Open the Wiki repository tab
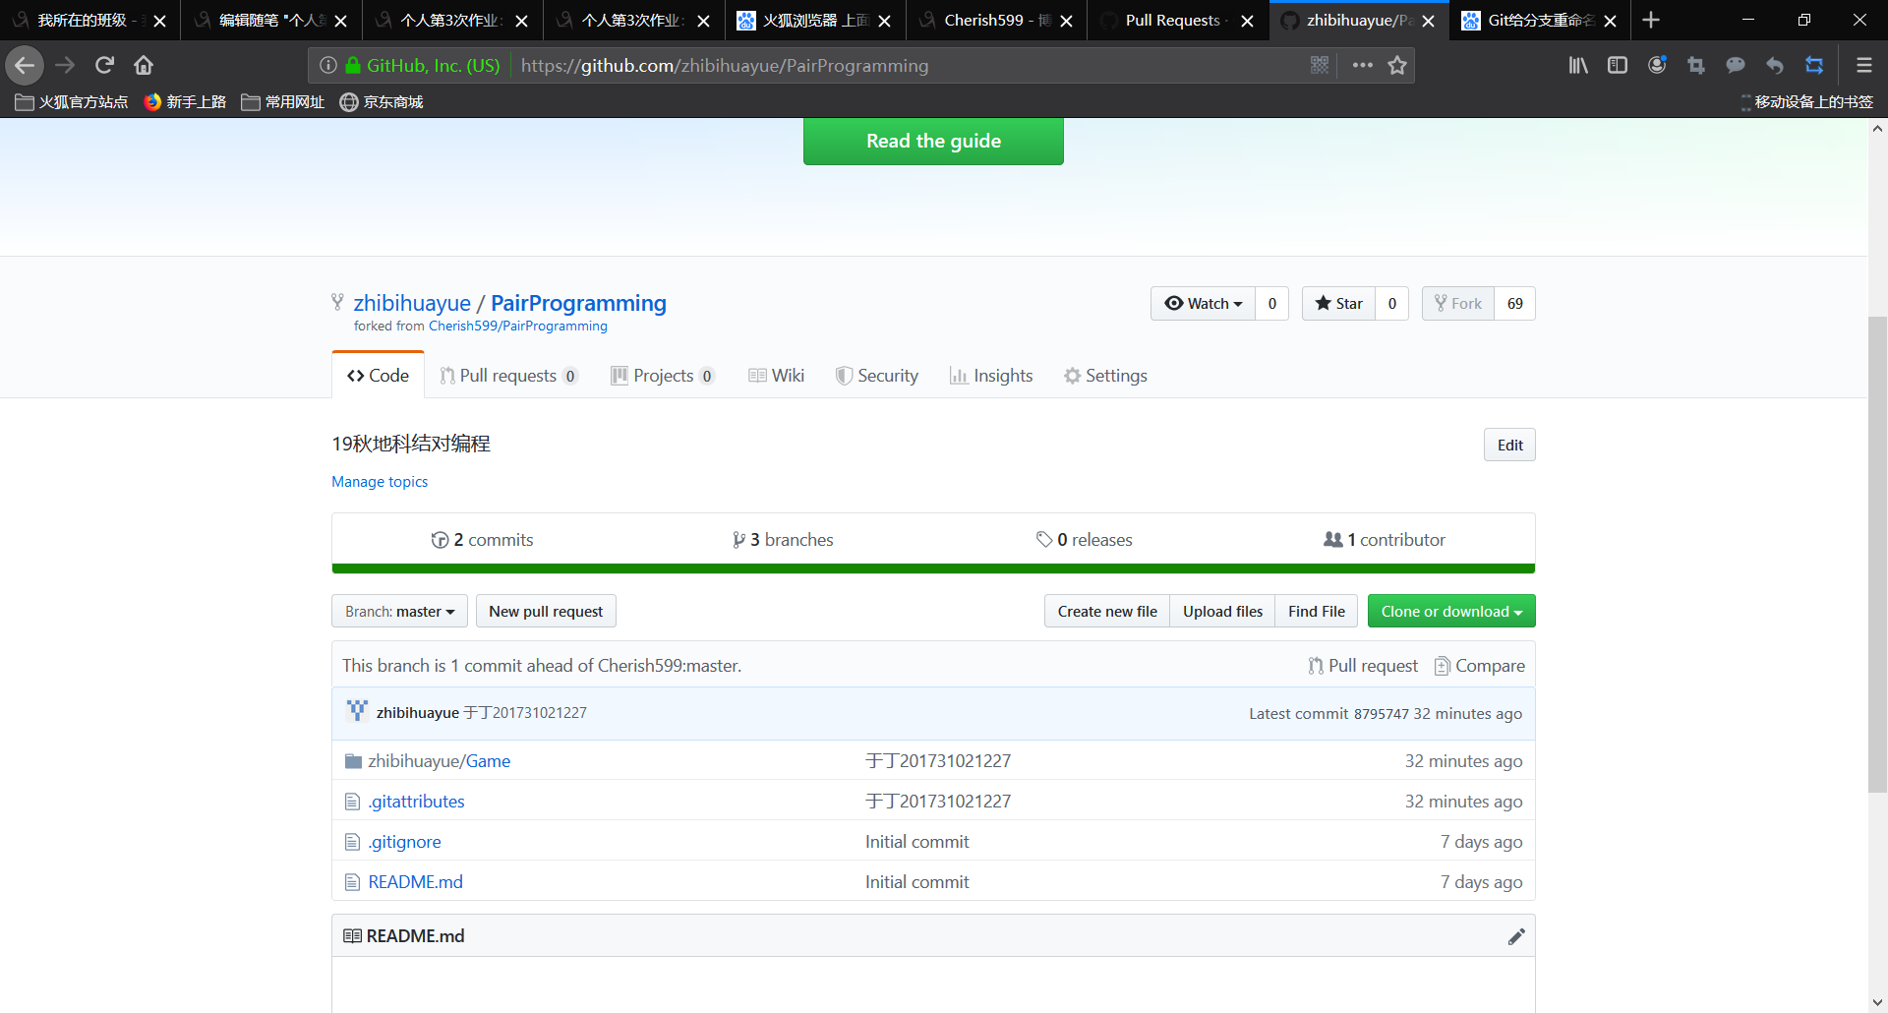This screenshot has width=1888, height=1013. (776, 376)
